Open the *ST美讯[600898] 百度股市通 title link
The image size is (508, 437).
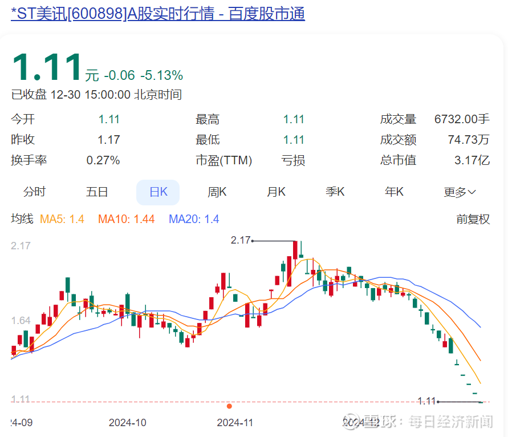[x=158, y=14]
